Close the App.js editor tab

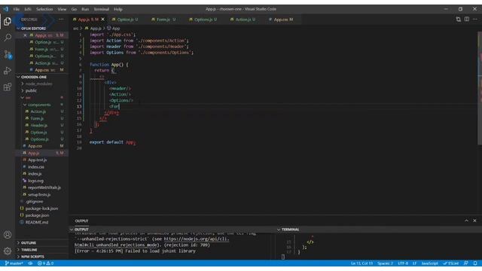(103, 20)
